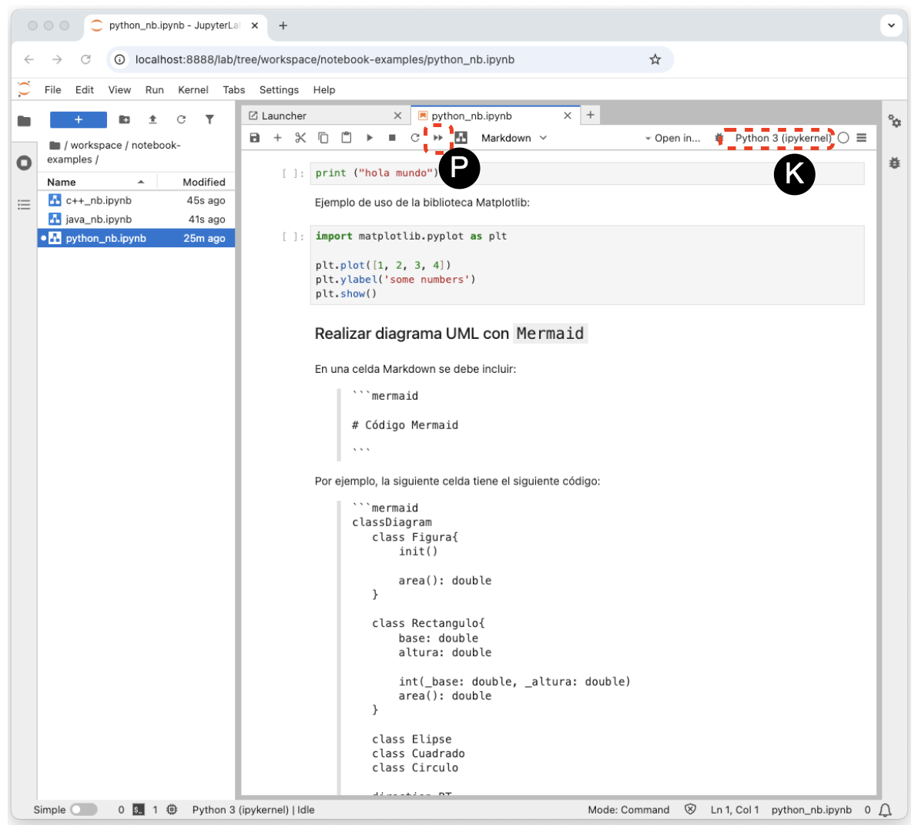The width and height of the screenshot is (918, 832).
Task: Click the render-side-by-side icon next to Markdown
Action: click(461, 138)
